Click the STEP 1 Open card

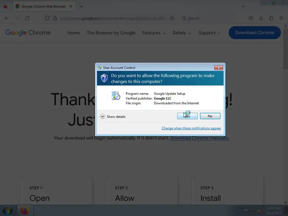(x=56, y=190)
